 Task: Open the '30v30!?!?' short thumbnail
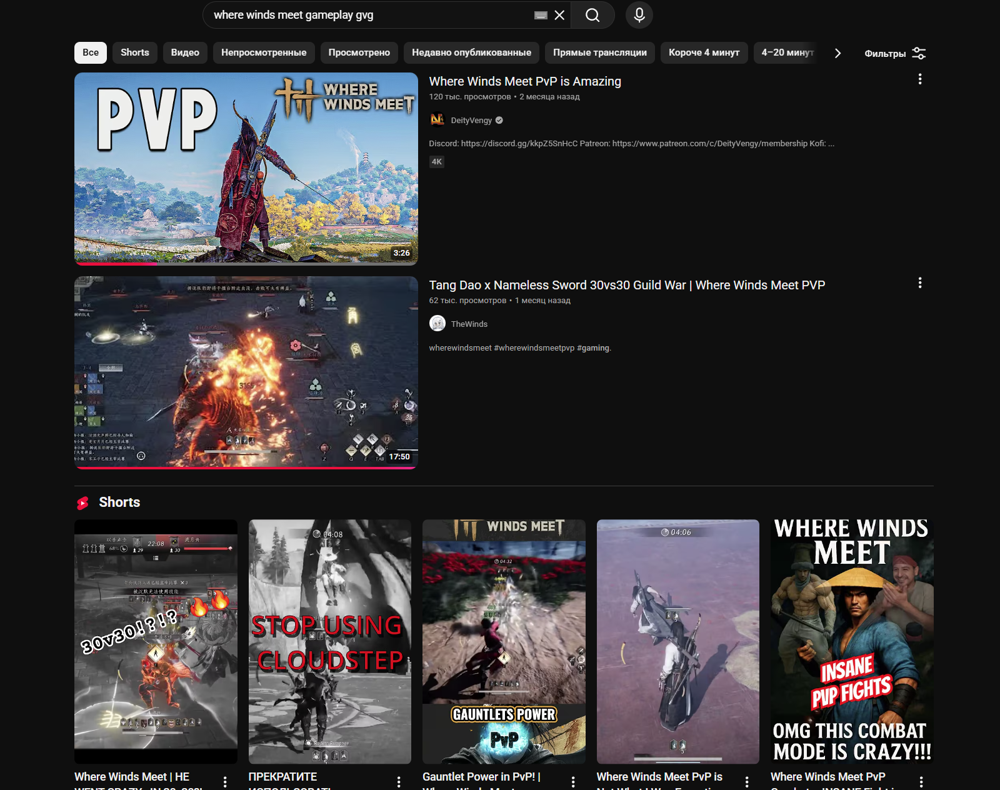click(156, 641)
